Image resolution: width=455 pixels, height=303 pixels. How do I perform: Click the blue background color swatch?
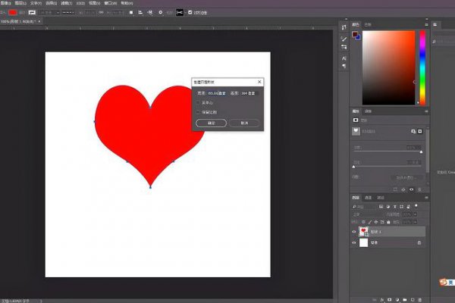tap(359, 38)
